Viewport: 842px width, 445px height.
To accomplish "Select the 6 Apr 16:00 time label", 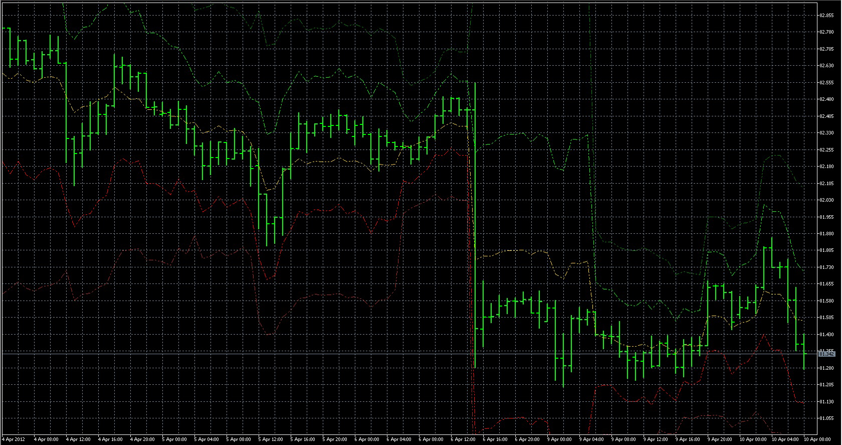I will [x=495, y=439].
